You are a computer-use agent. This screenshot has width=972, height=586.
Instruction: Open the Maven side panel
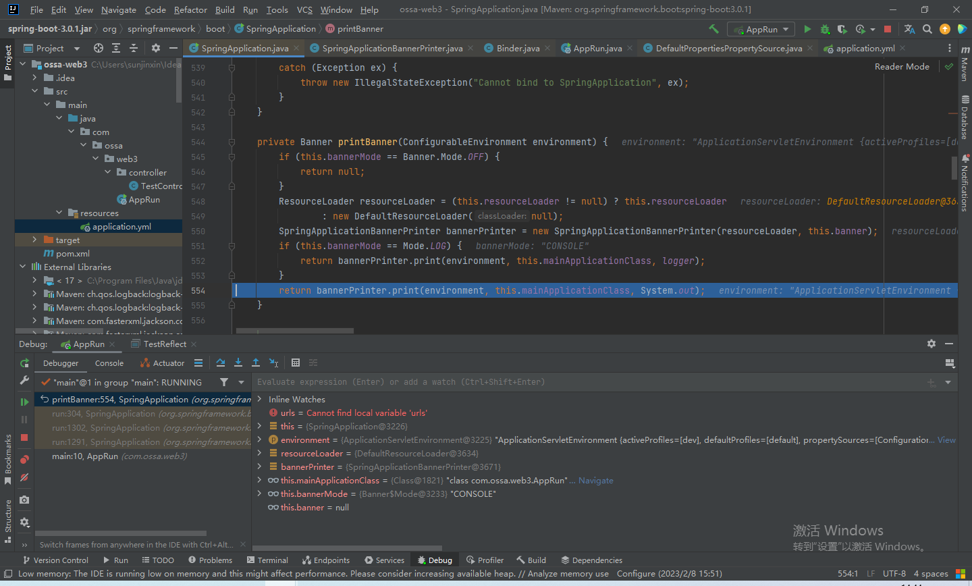(x=965, y=64)
